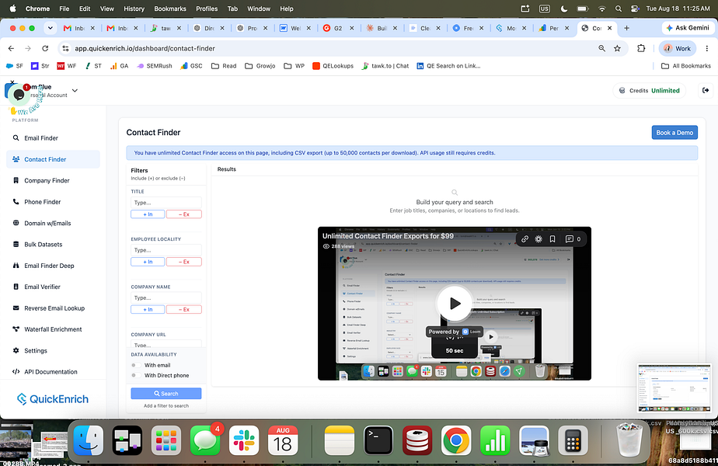The image size is (718, 466).
Task: Toggle the With Direct phone switch
Action: pyautogui.click(x=135, y=375)
